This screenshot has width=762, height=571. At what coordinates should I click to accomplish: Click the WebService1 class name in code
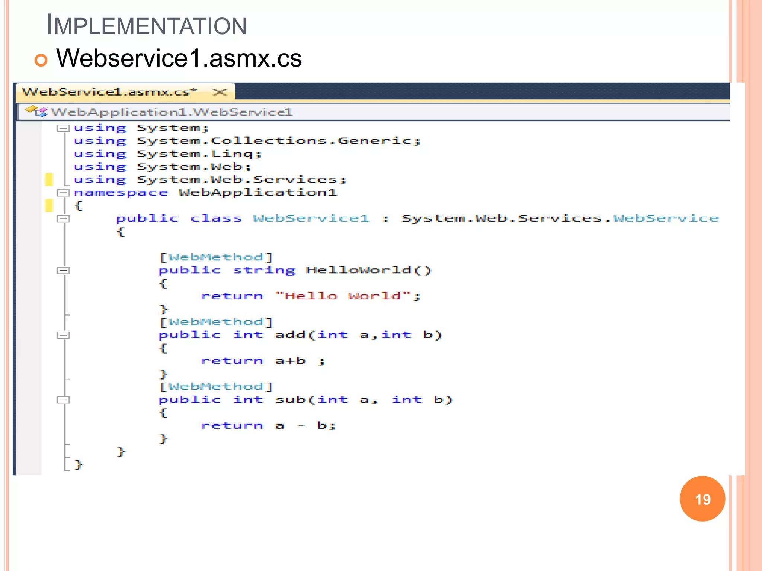pyautogui.click(x=311, y=218)
